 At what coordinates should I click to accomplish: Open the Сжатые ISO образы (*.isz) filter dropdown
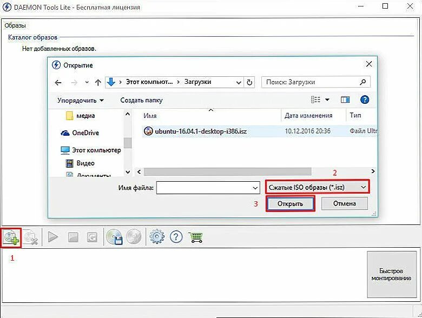click(x=317, y=187)
